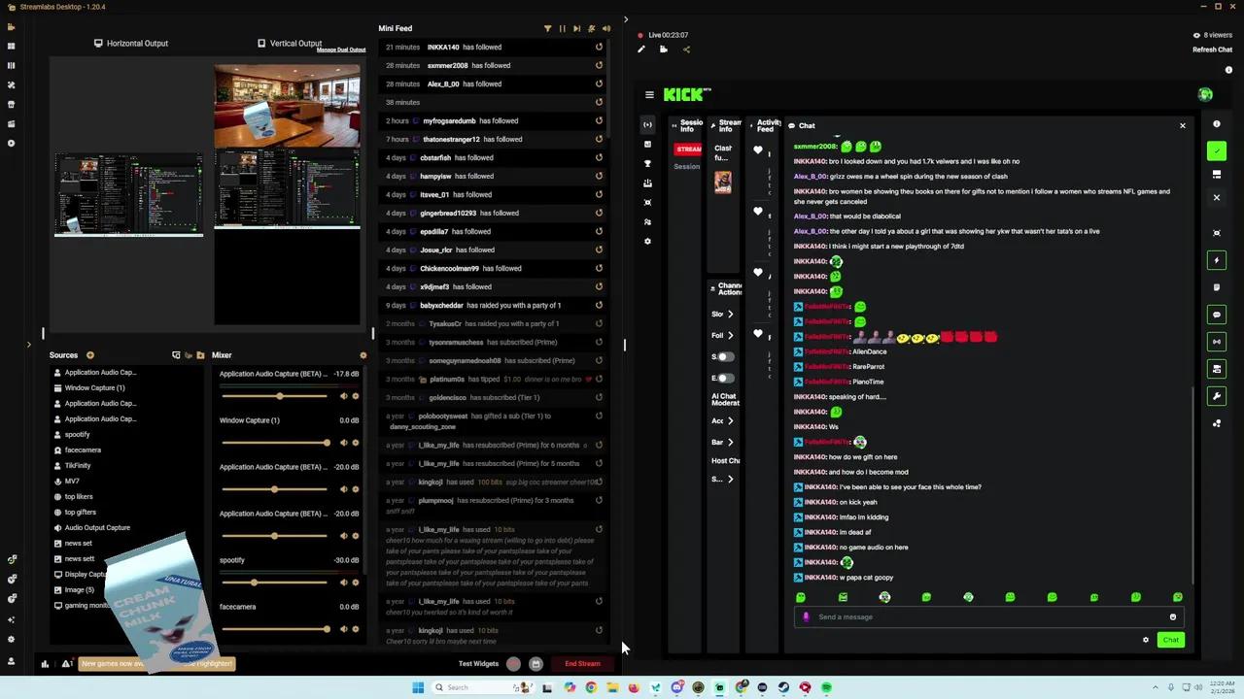Filter Mini Feed events with the funnel icon
This screenshot has height=699, width=1244.
548,28
